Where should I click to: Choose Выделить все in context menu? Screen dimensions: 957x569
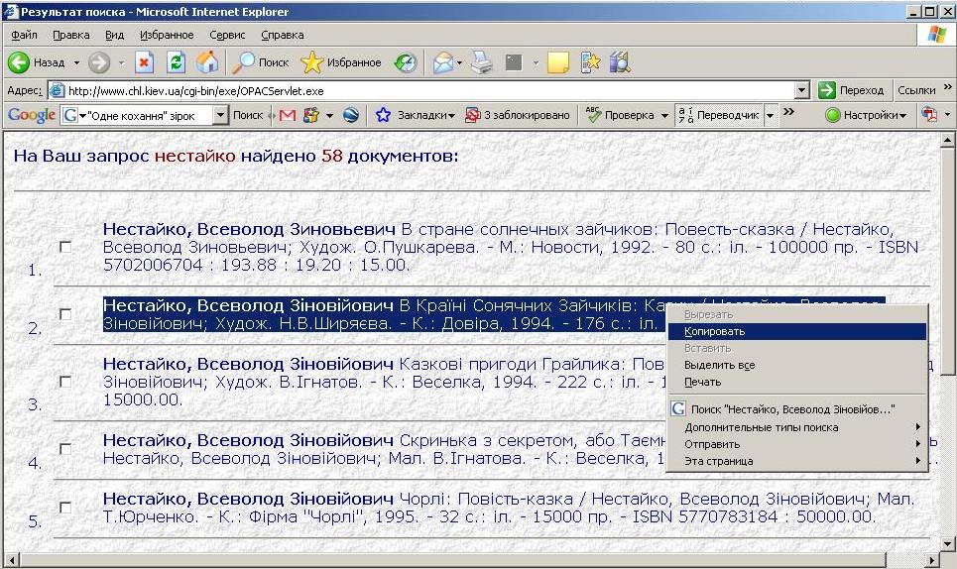click(x=797, y=365)
